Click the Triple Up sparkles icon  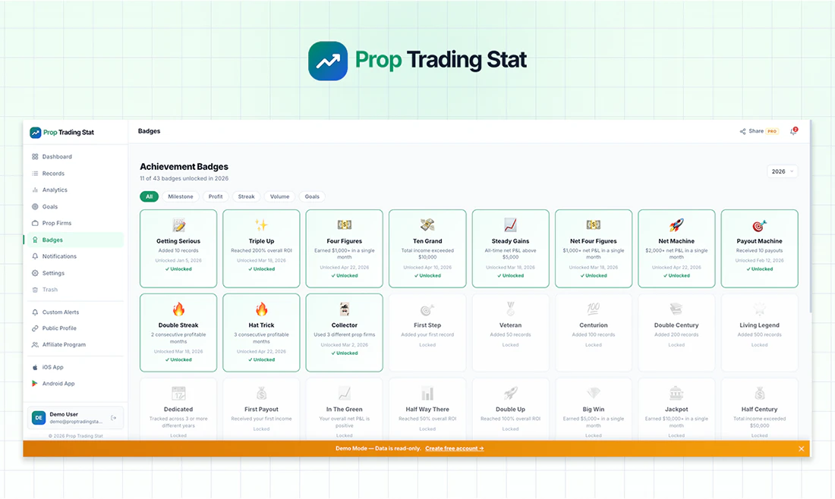point(261,225)
